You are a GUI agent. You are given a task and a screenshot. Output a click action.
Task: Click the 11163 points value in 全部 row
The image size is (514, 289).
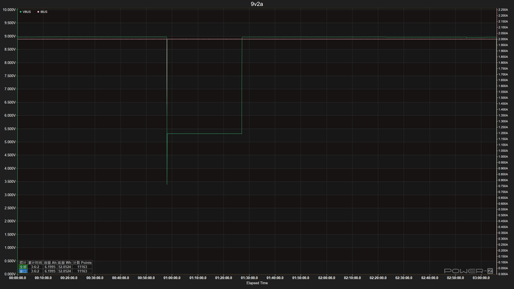(x=82, y=267)
